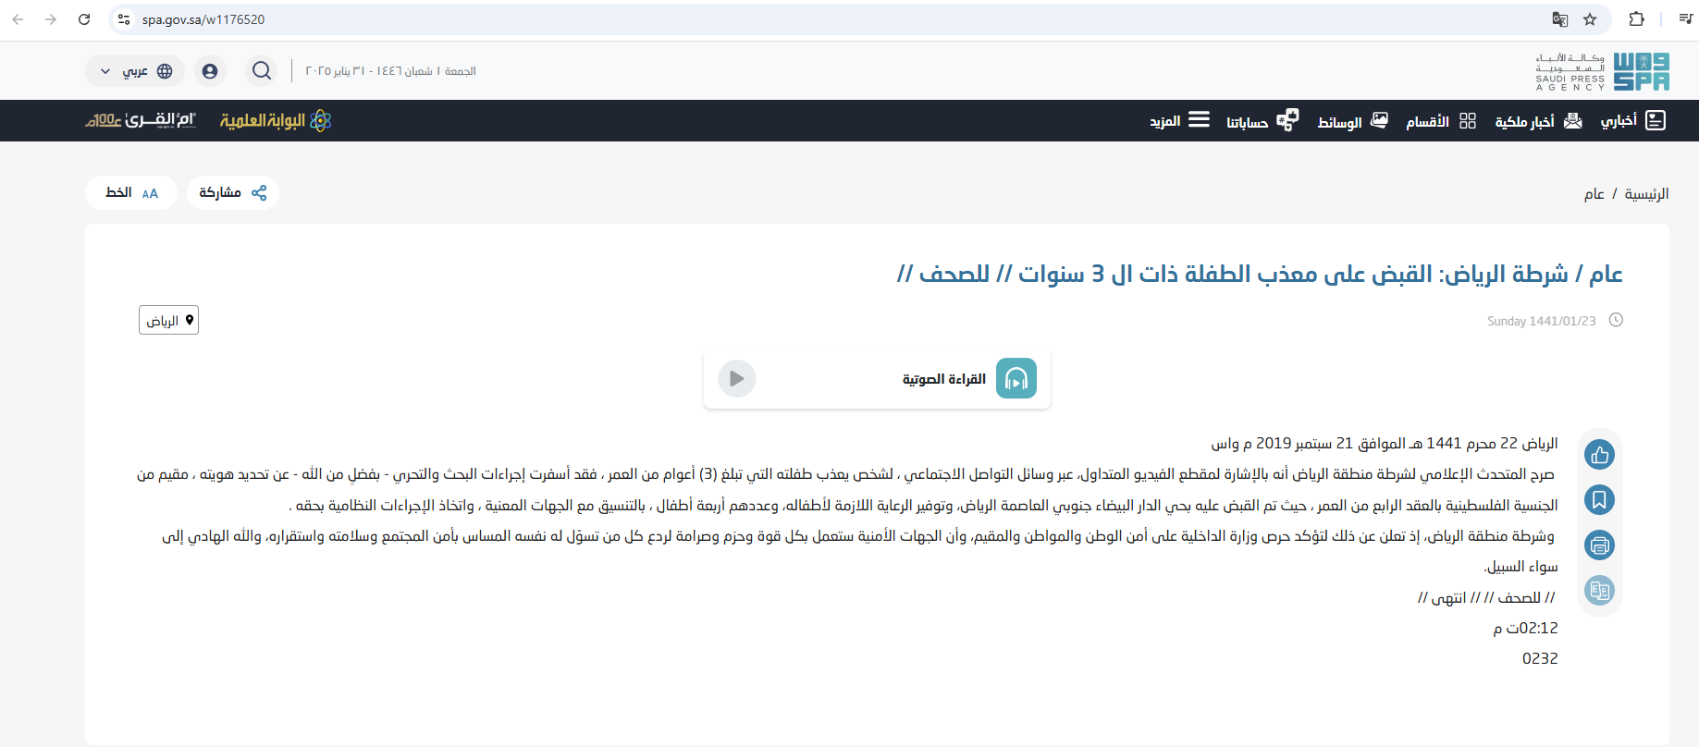
Task: Bookmark this page with the star icon
Action: 1590,19
